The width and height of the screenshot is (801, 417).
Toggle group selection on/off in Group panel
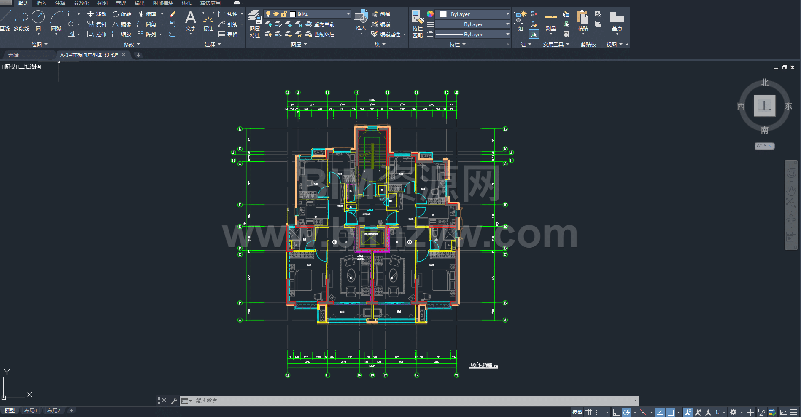pyautogui.click(x=534, y=34)
